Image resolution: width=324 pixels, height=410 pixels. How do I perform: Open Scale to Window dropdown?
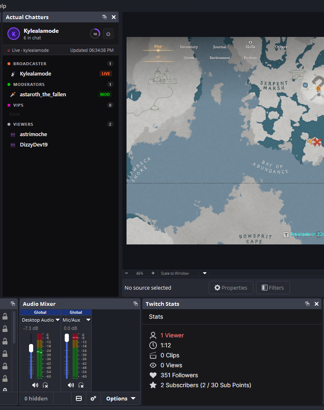click(x=205, y=273)
